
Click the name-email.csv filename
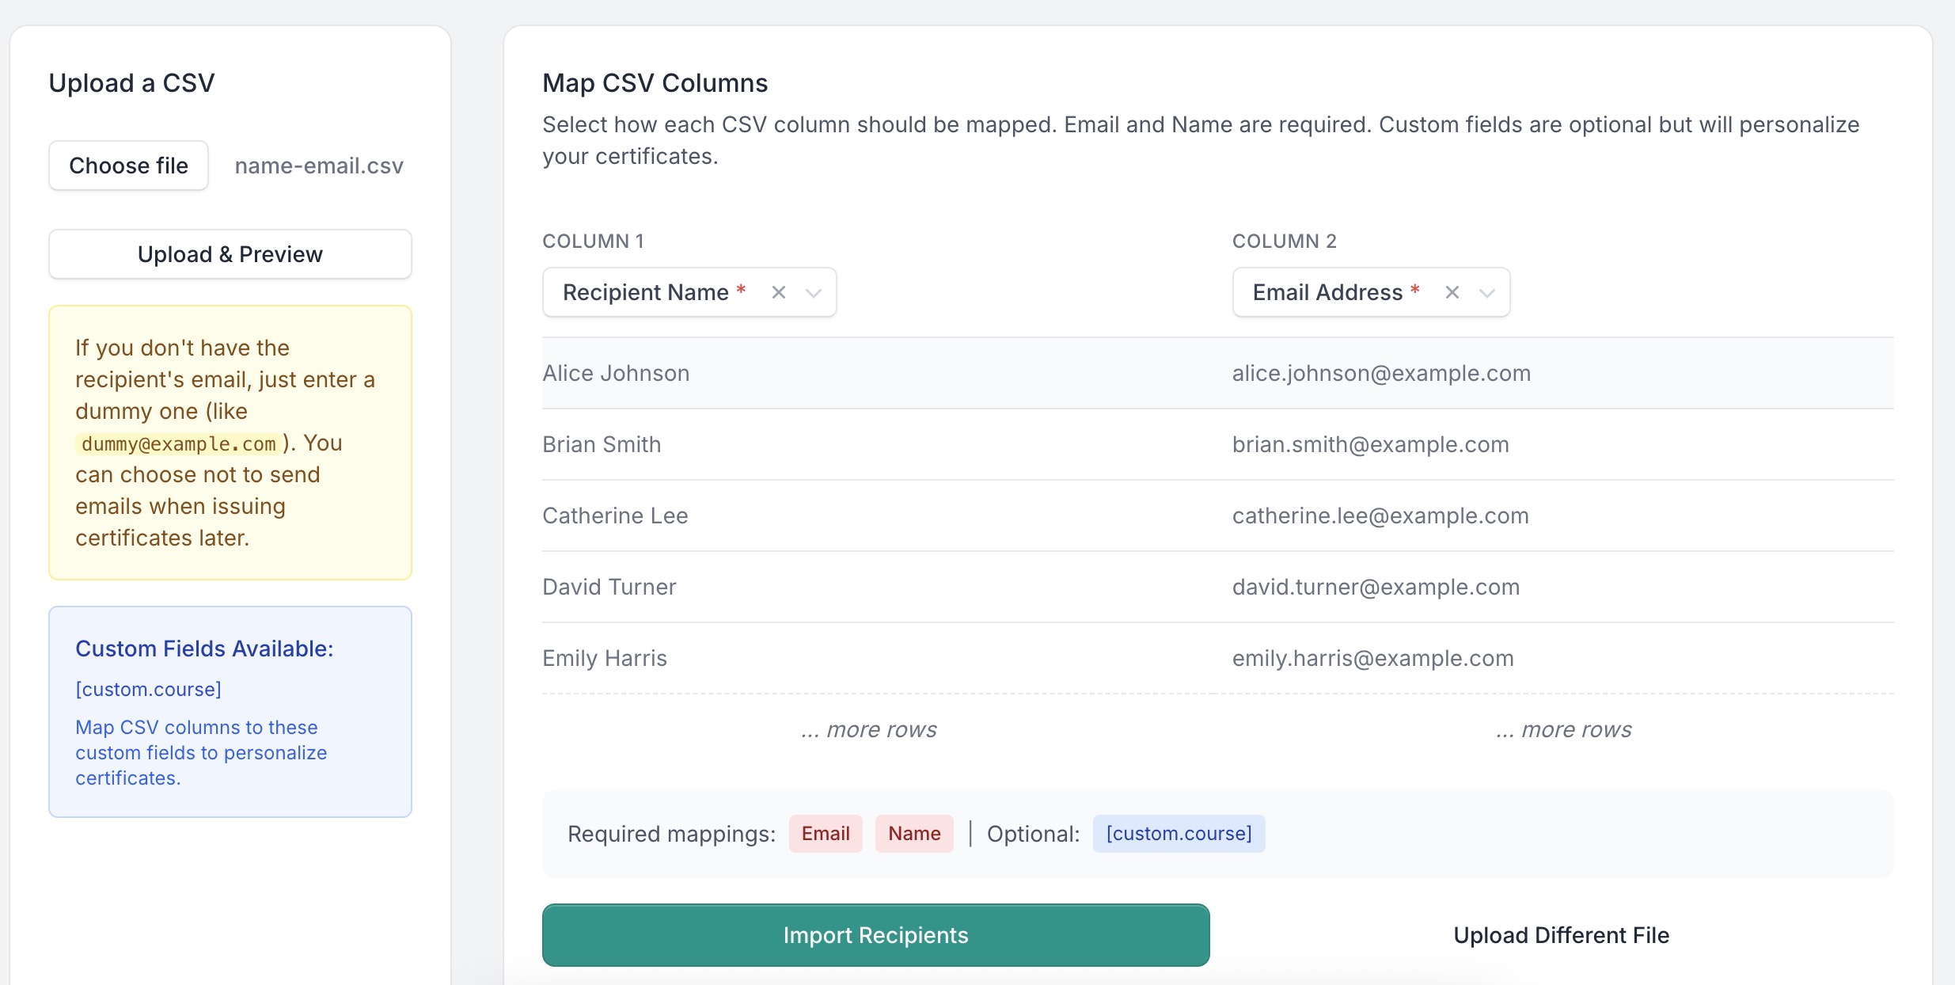tap(318, 165)
